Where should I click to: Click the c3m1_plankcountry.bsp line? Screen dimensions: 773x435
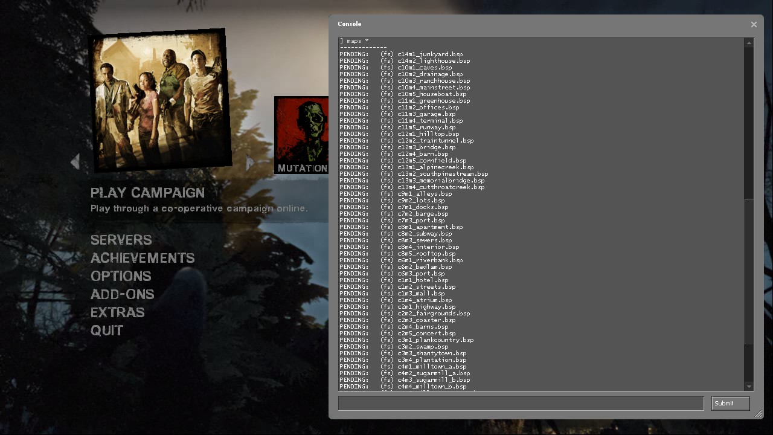(406, 340)
